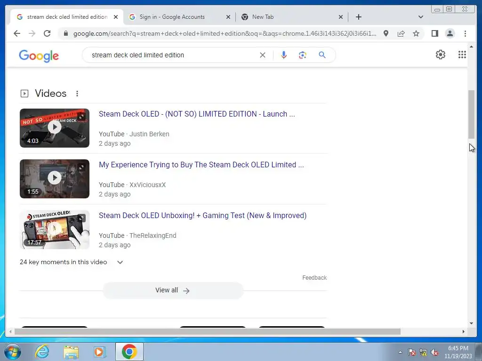Click the 'YouTube · TheRelaxingEnd' text
The width and height of the screenshot is (482, 361).
[137, 236]
